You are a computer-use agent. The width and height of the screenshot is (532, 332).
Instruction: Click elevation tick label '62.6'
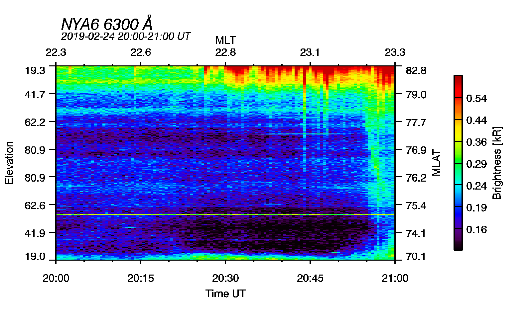click(35, 206)
